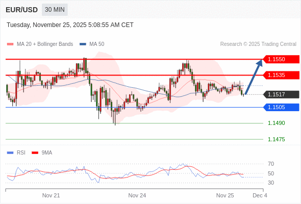
Task: Click the 1.1475 support level text
Action: tap(276, 139)
